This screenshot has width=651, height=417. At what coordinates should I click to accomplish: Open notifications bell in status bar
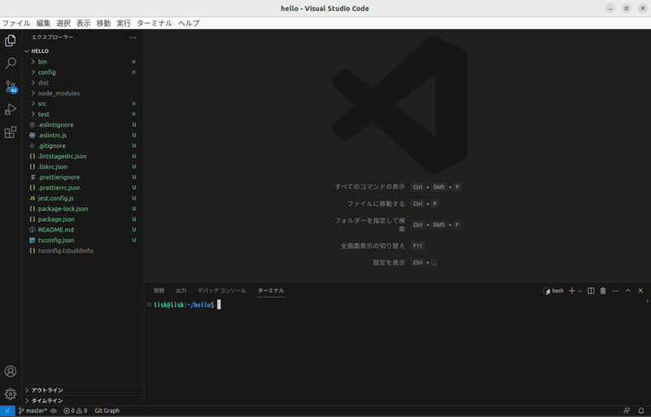(x=641, y=410)
